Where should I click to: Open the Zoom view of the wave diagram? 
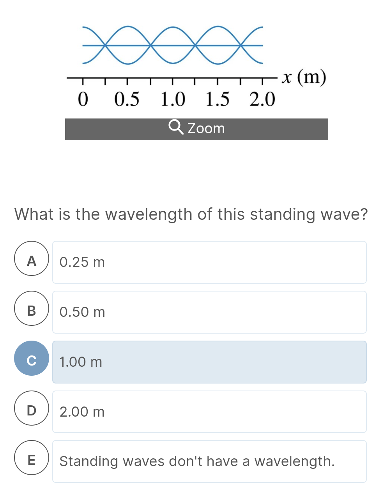coord(196,129)
